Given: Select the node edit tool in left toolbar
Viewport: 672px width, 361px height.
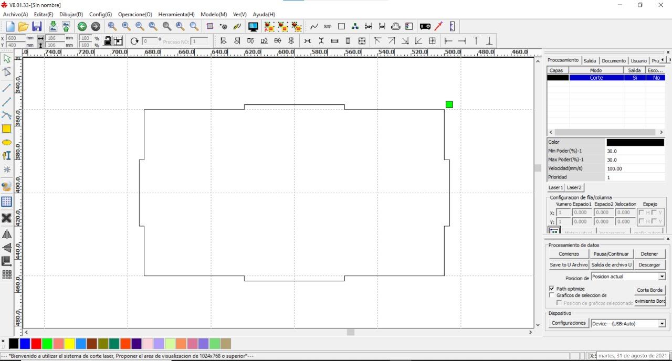Looking at the screenshot, I should click(7, 72).
